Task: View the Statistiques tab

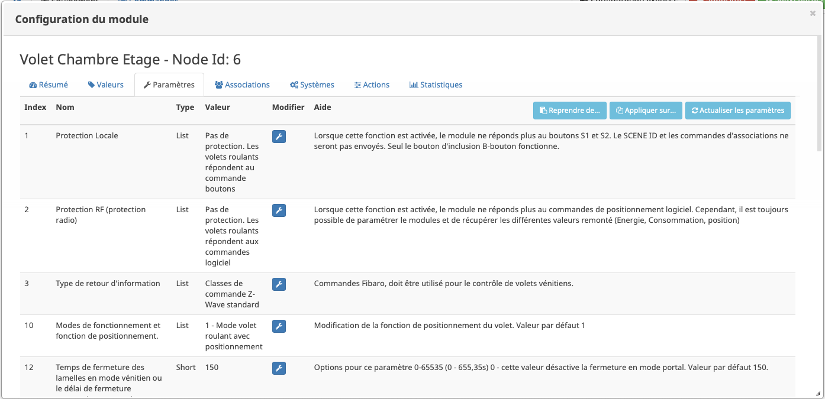Action: pos(436,85)
